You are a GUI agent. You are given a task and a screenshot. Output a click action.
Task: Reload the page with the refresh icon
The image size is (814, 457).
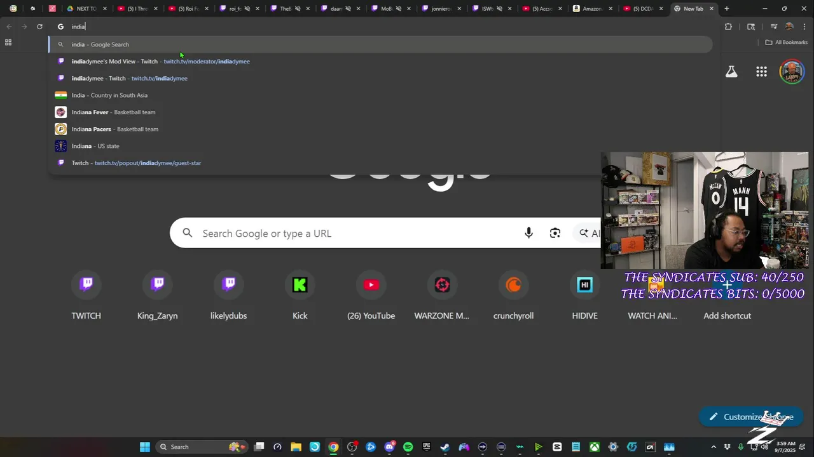point(39,27)
